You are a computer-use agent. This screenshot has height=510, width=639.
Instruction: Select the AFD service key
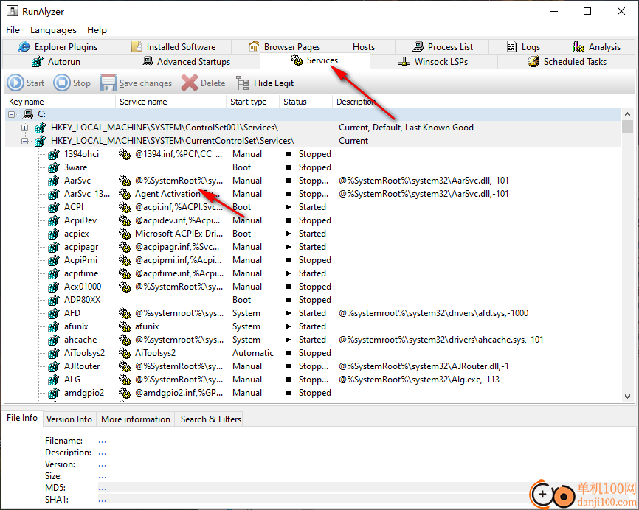coord(72,313)
